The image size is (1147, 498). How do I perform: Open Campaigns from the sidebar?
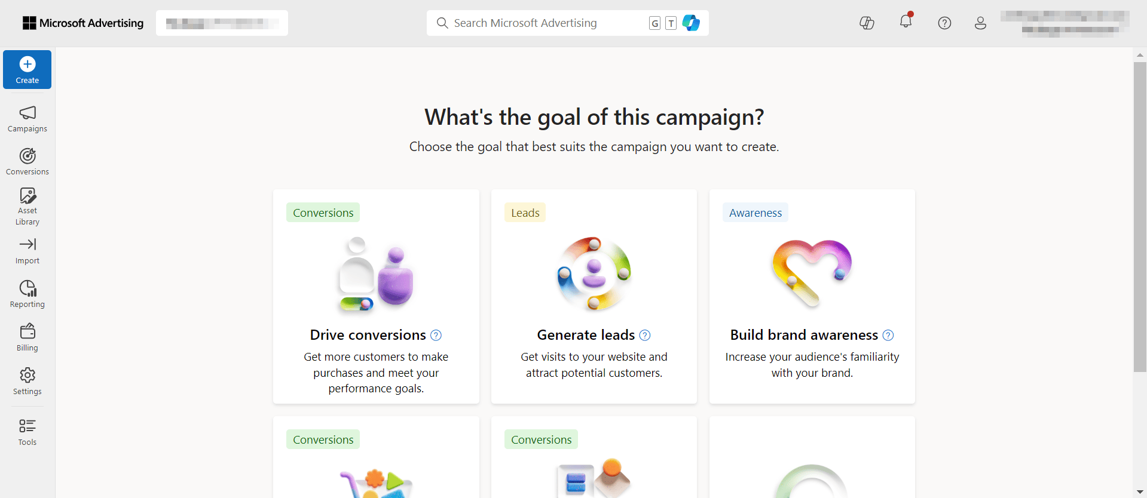(x=27, y=119)
